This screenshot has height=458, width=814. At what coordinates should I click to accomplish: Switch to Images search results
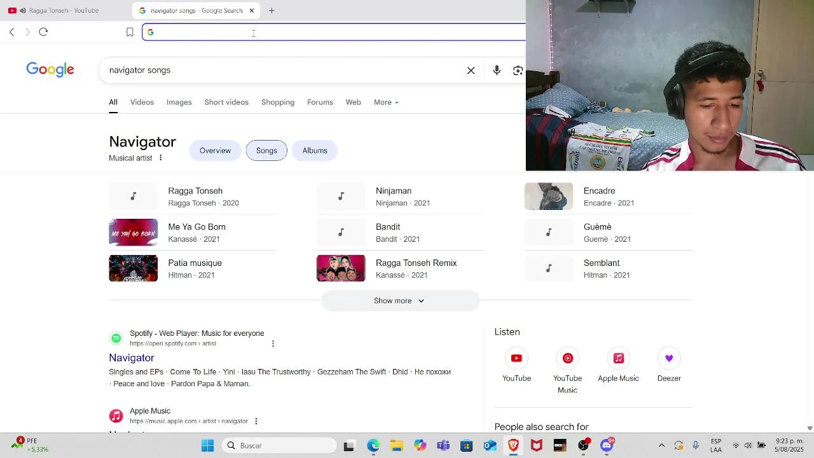click(179, 102)
